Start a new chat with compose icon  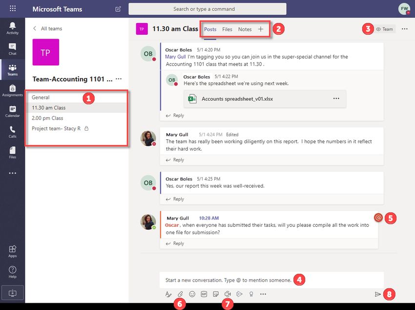point(118,9)
